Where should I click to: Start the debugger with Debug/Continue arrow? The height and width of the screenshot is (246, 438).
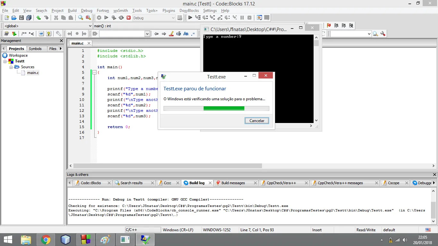pyautogui.click(x=190, y=18)
